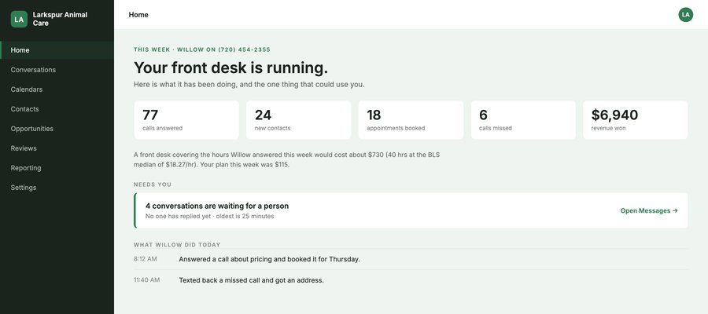Open Conversations in the sidebar

coord(57,70)
